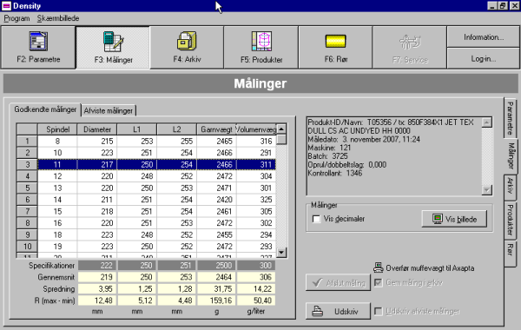Click the checkmark icon on Afslut måling
The height and width of the screenshot is (330, 521).
317,282
